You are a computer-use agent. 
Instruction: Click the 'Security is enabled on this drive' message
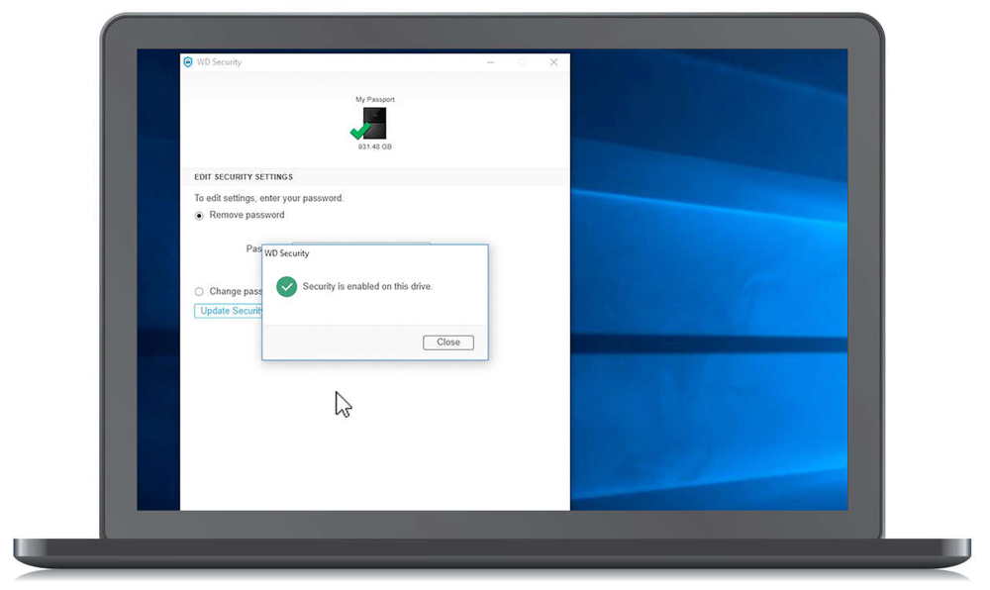(x=367, y=286)
